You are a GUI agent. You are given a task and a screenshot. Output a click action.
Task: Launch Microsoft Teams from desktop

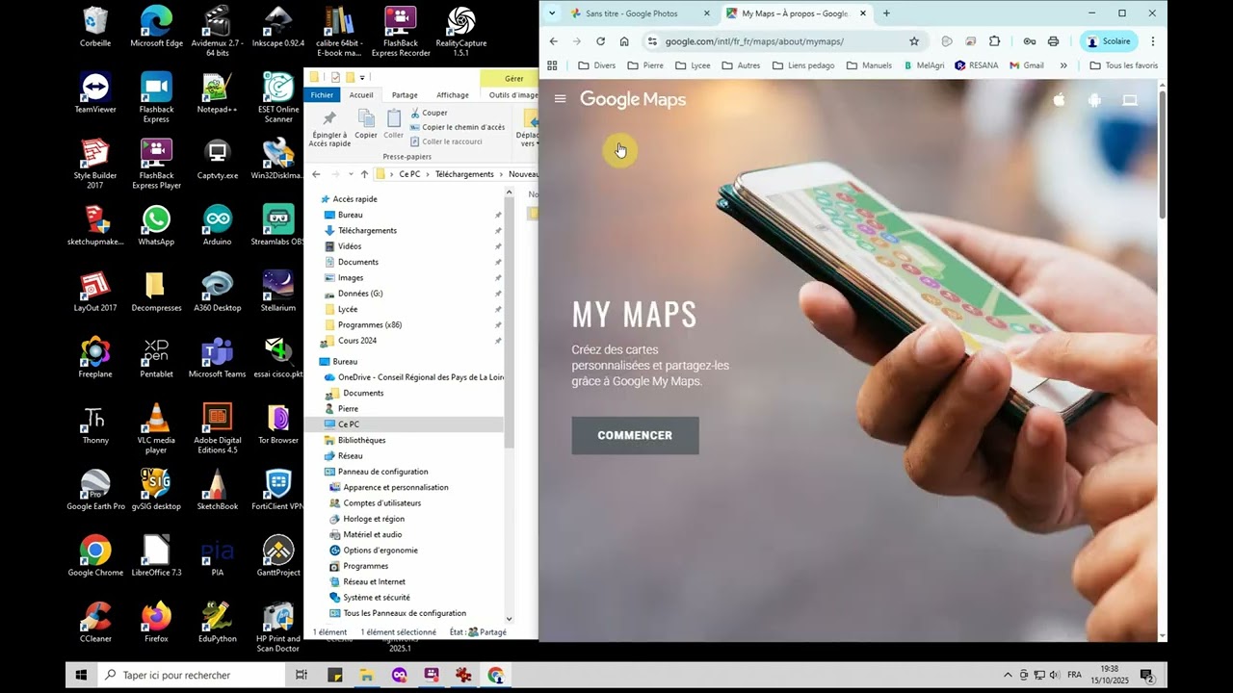point(217,358)
